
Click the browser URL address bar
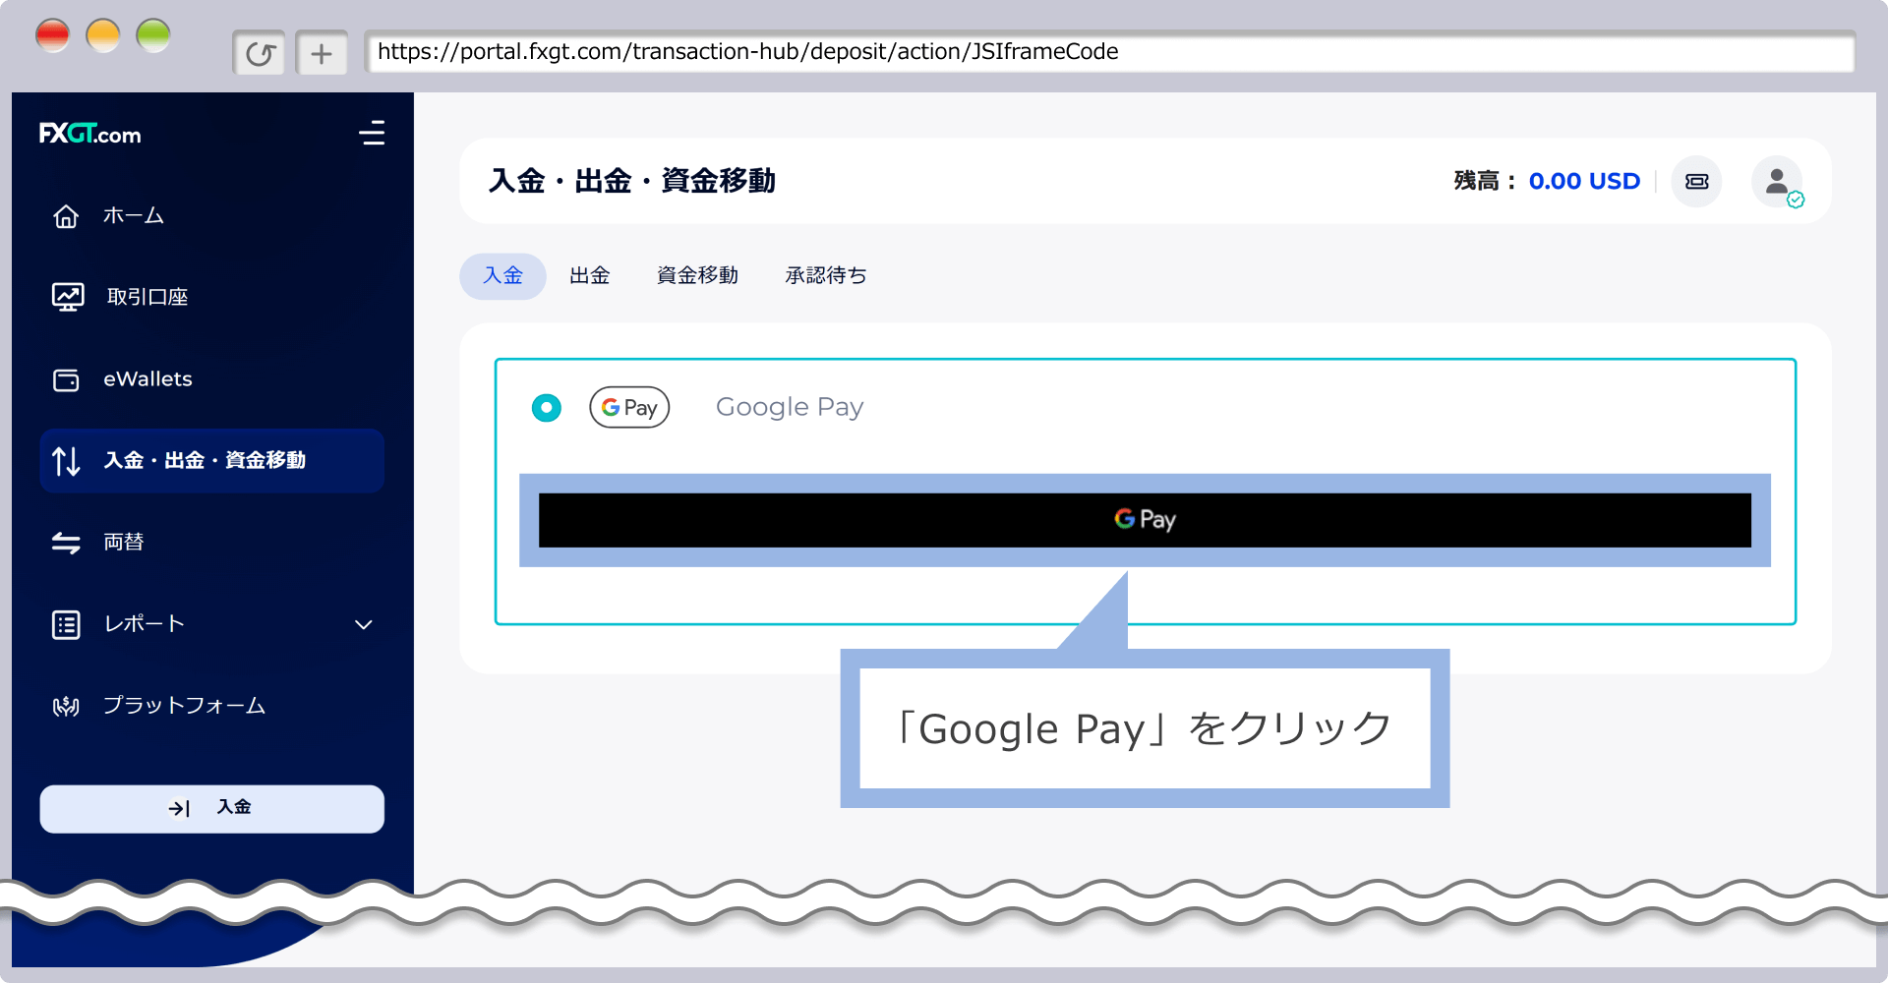click(1109, 52)
